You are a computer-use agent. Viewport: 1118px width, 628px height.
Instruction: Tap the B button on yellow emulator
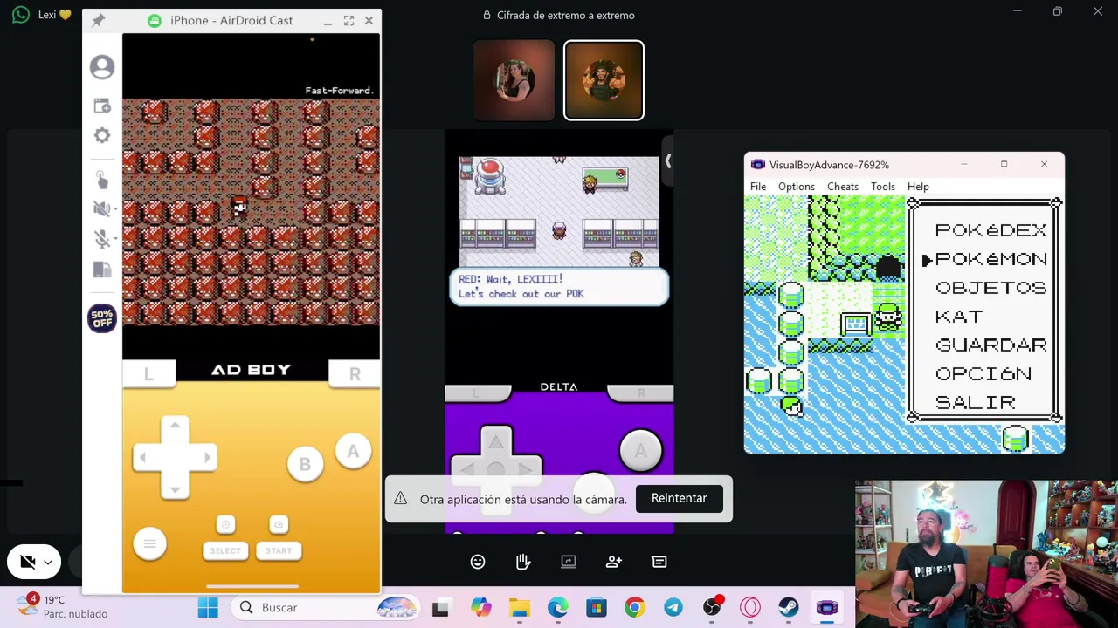(305, 464)
